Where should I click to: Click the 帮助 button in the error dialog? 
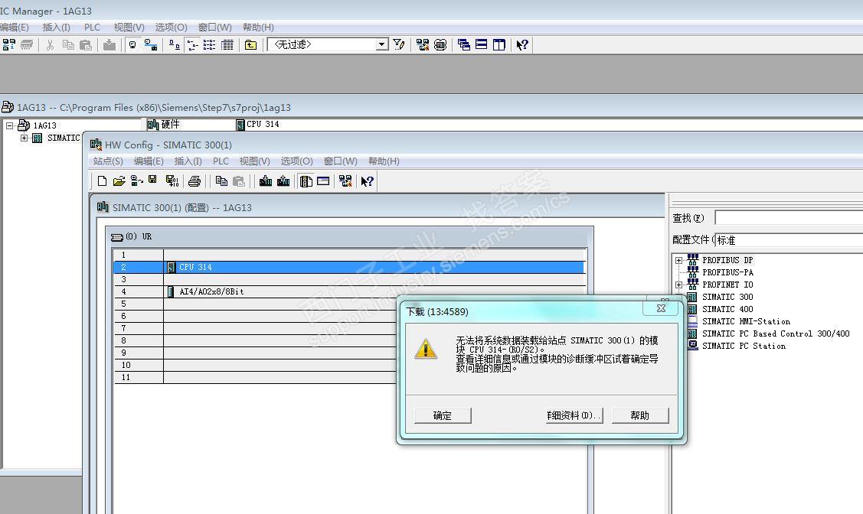[640, 415]
